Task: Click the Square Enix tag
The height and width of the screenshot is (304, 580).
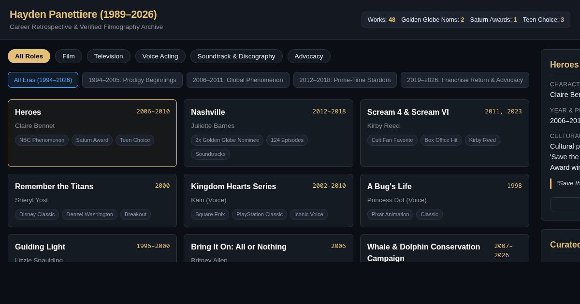Action: click(x=210, y=215)
